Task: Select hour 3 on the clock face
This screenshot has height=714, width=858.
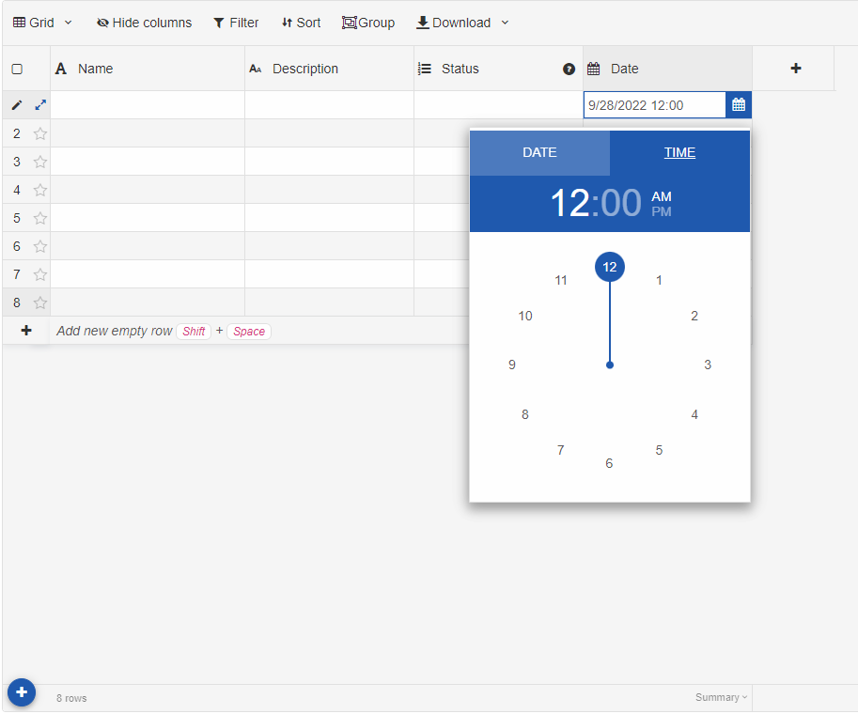Action: tap(708, 365)
